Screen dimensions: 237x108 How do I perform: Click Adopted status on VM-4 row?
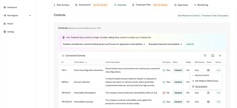(178, 70)
